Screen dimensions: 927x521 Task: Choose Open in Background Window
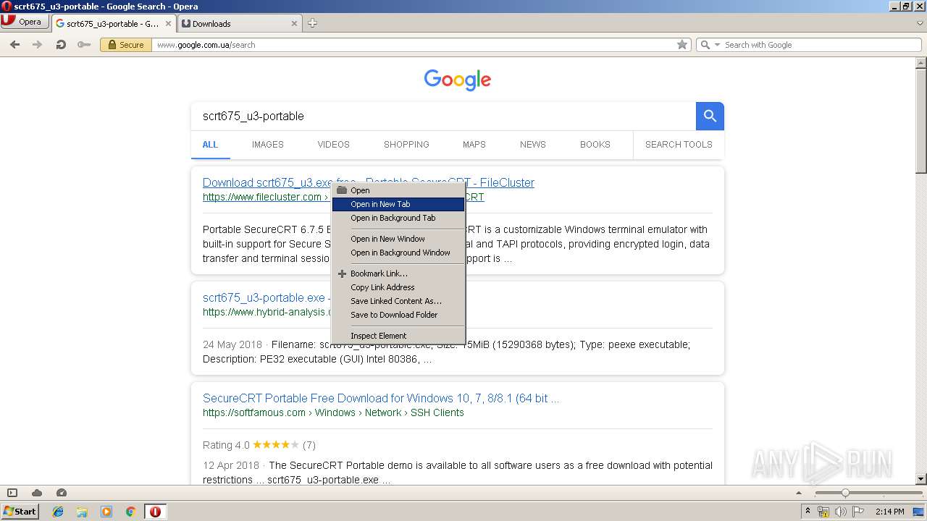398,253
